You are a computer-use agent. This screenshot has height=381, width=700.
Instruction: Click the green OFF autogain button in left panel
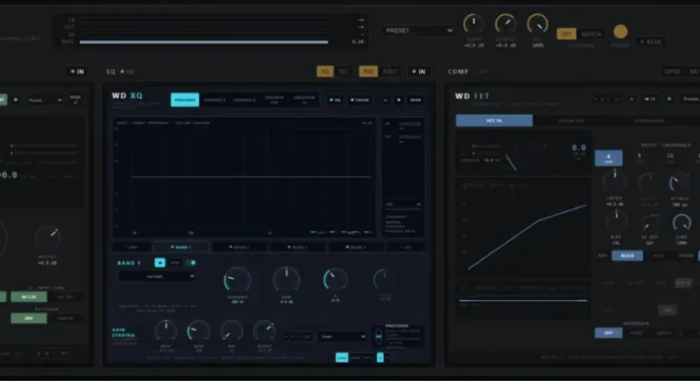click(x=29, y=318)
